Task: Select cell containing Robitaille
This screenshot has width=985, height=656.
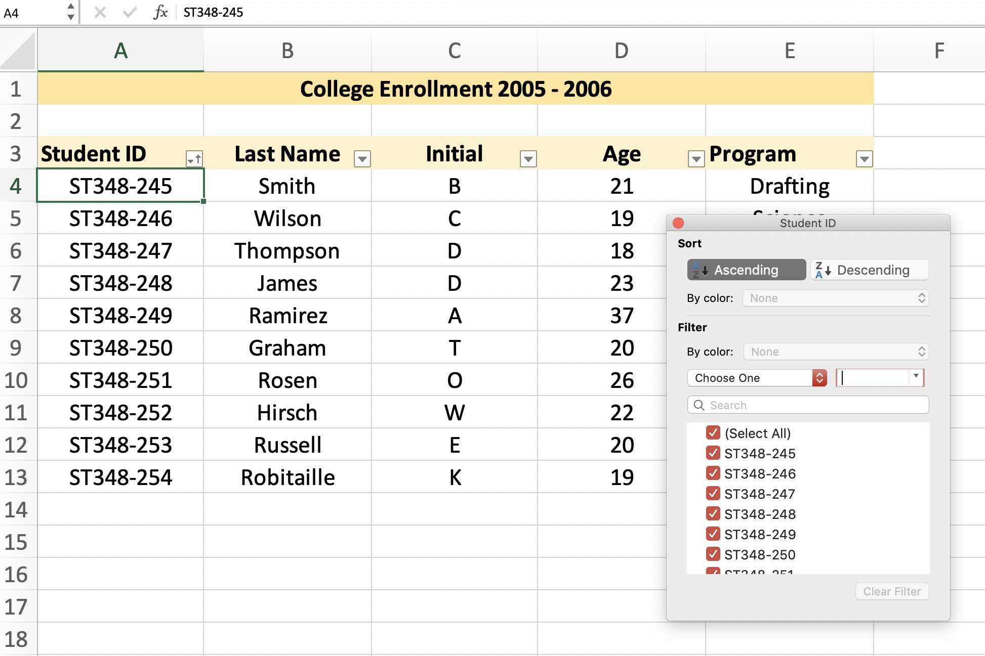Action: pyautogui.click(x=288, y=477)
